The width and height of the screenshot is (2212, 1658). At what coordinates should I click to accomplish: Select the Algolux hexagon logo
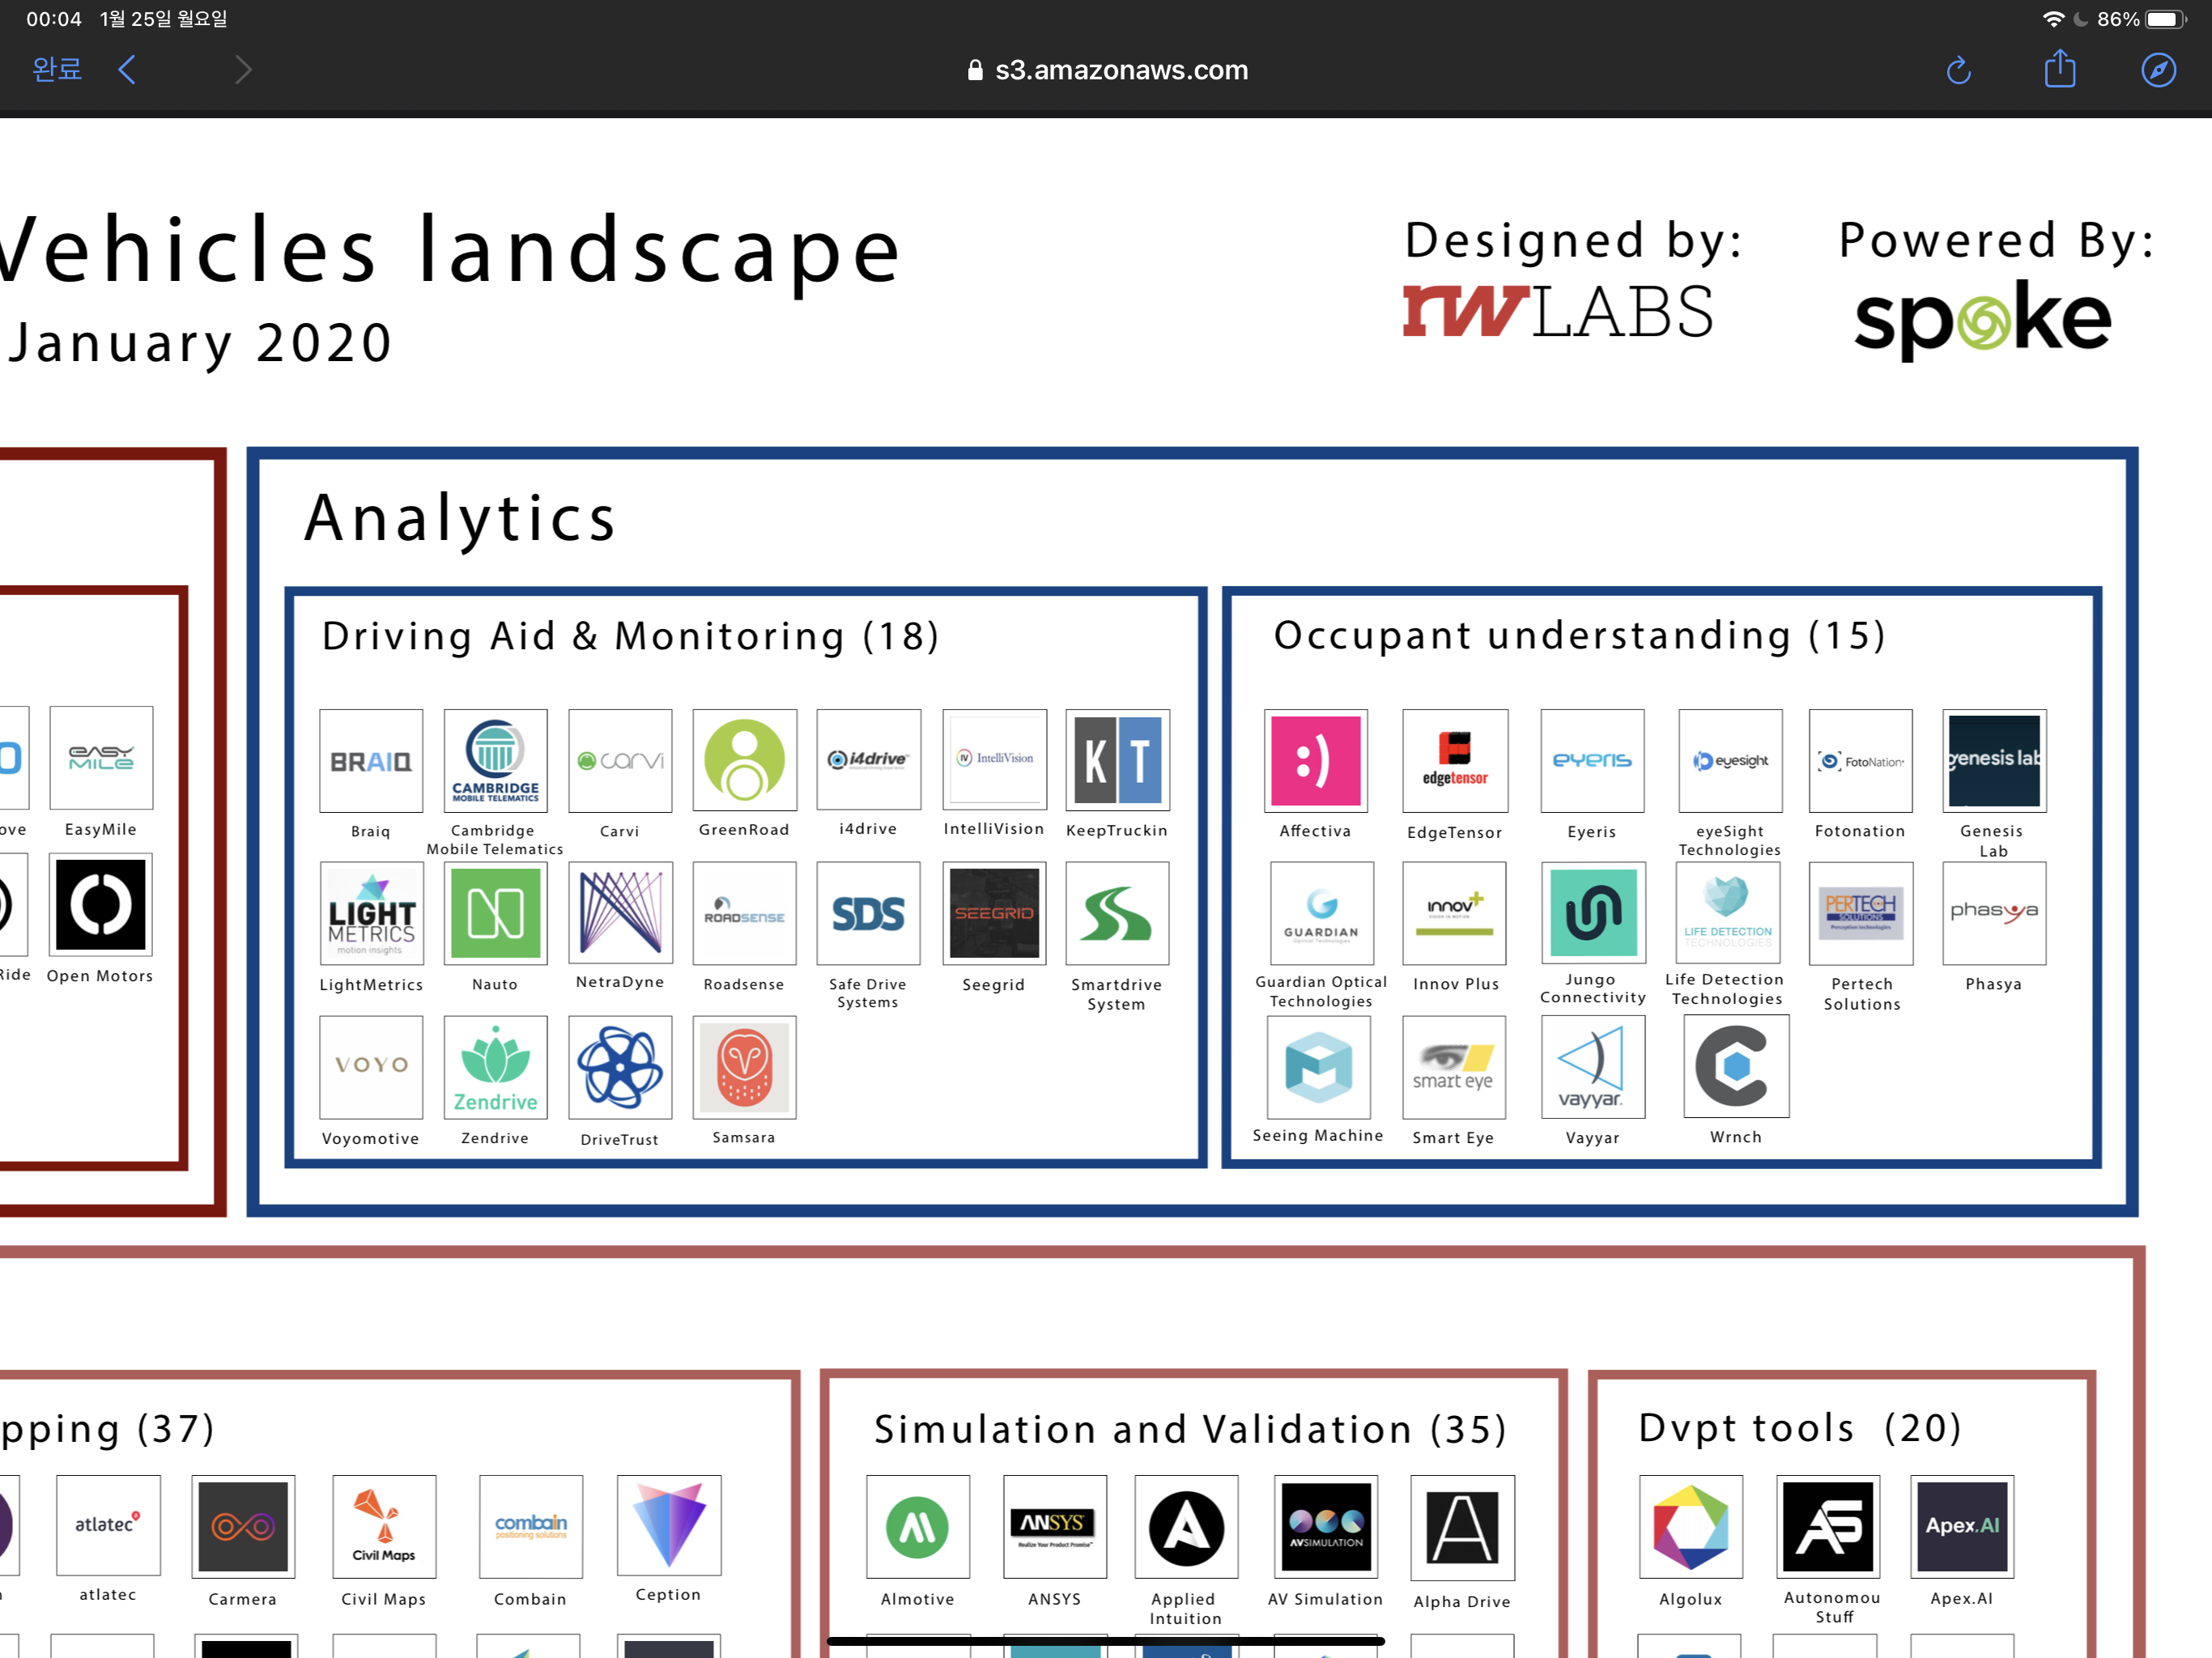click(1691, 1526)
